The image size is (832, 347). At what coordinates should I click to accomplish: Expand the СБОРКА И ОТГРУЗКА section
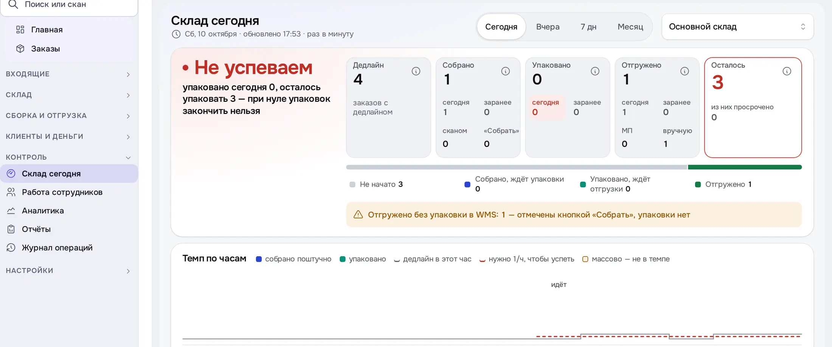point(68,115)
